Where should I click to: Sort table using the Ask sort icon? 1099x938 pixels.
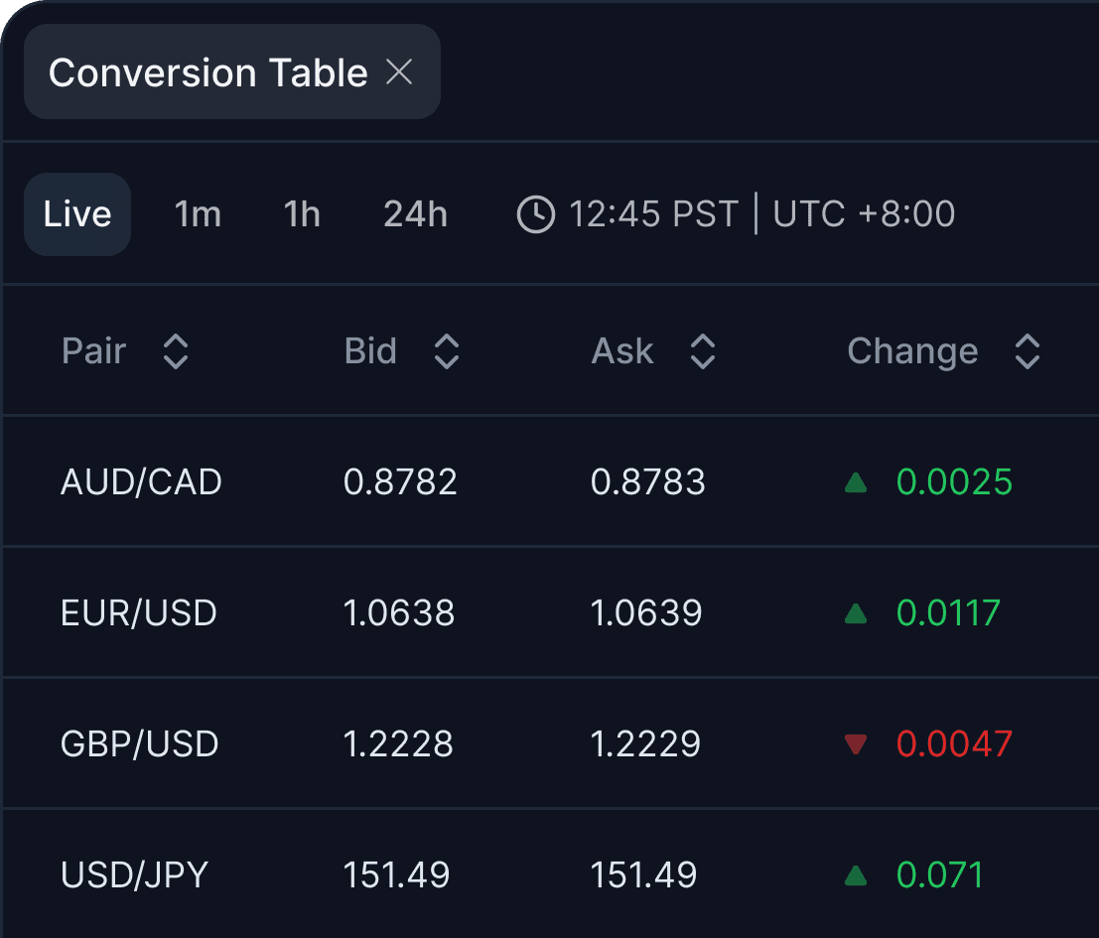coord(702,350)
